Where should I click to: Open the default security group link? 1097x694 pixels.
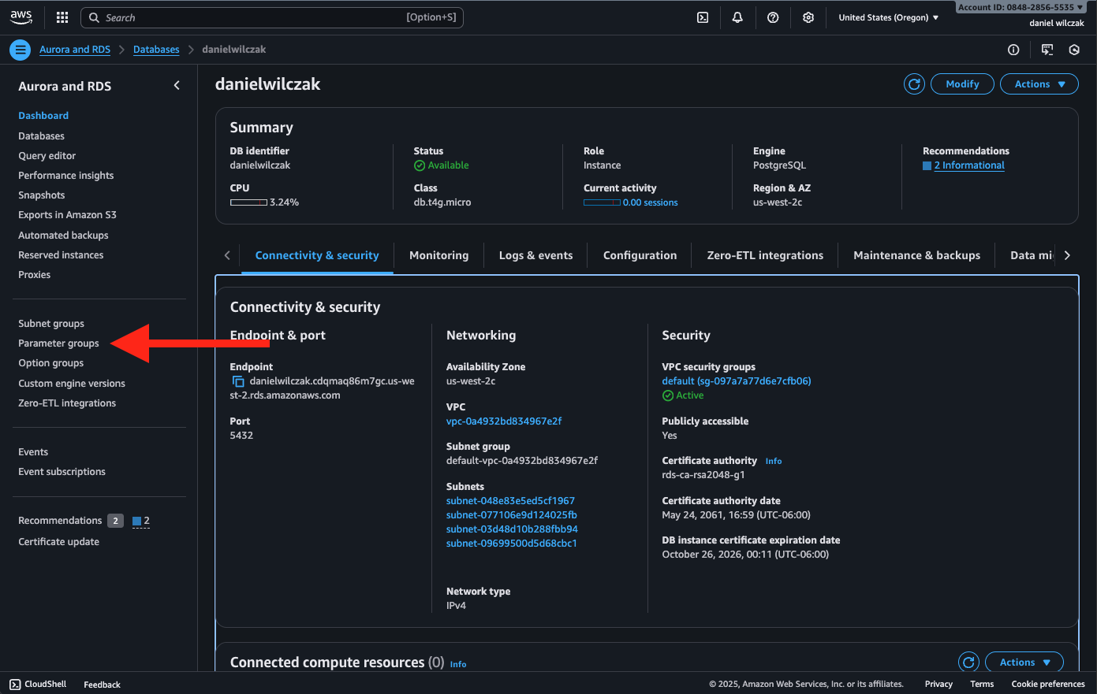[x=736, y=381]
